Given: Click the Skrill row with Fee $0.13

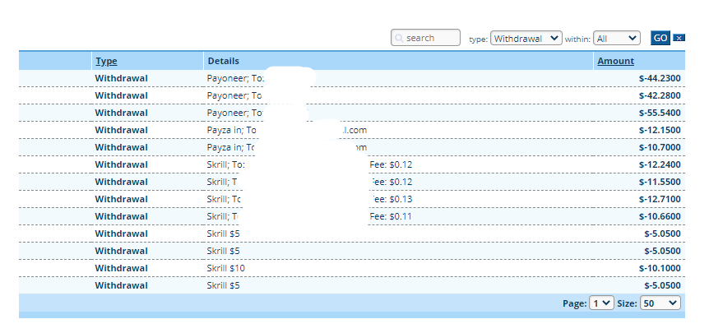Looking at the screenshot, I should coord(352,199).
